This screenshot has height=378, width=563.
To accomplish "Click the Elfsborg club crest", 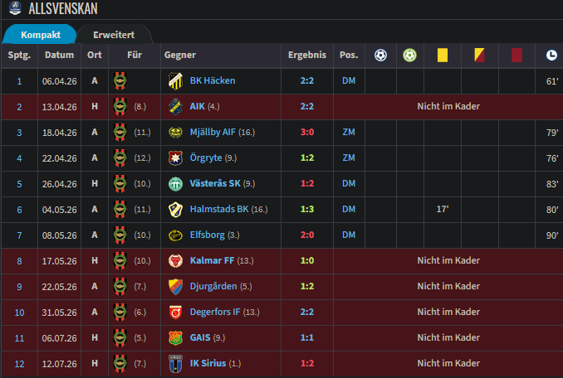I will (175, 235).
